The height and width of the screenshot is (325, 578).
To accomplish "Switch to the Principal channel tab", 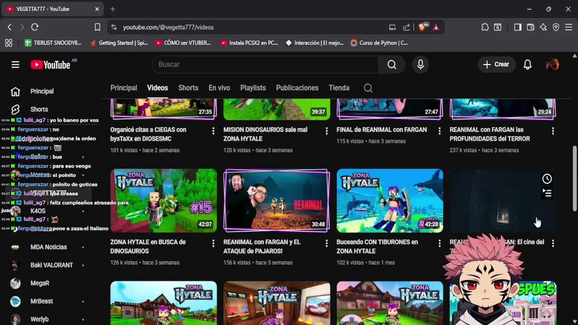I will tap(124, 88).
